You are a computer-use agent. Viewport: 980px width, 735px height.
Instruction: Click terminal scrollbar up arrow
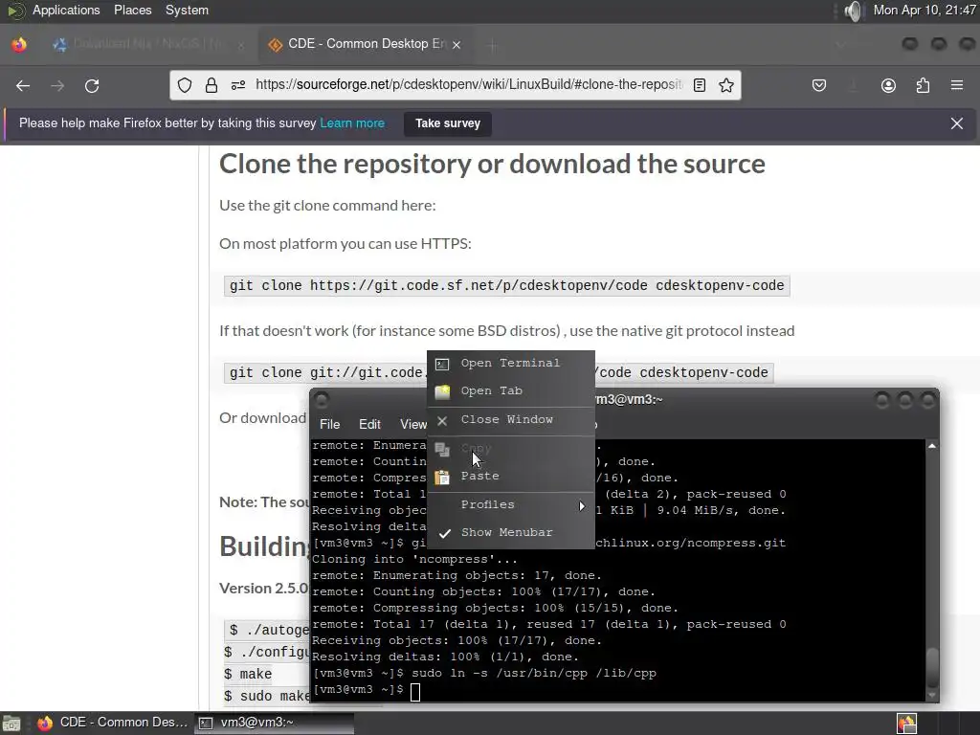click(x=932, y=446)
